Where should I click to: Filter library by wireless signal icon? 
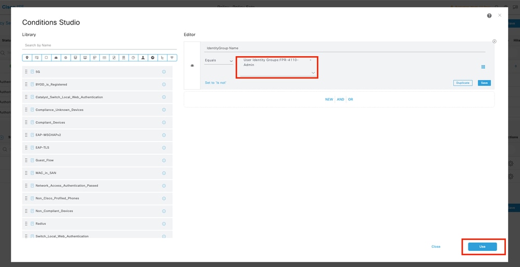pos(172,58)
